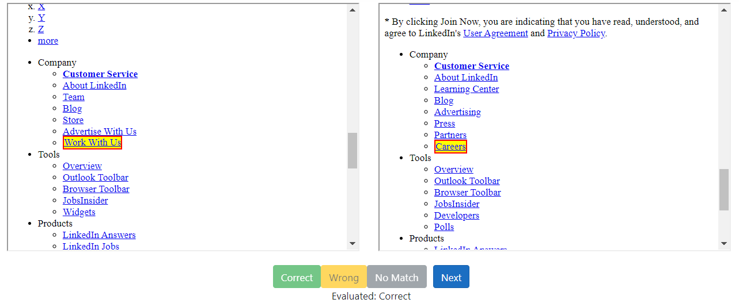739x303 pixels.
Task: Open the User Agreement link
Action: coord(495,33)
